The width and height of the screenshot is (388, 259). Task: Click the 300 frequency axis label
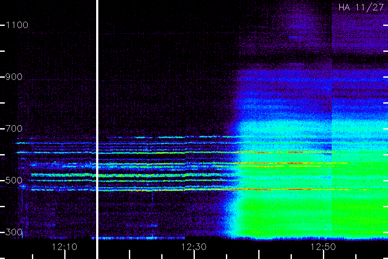[14, 232]
